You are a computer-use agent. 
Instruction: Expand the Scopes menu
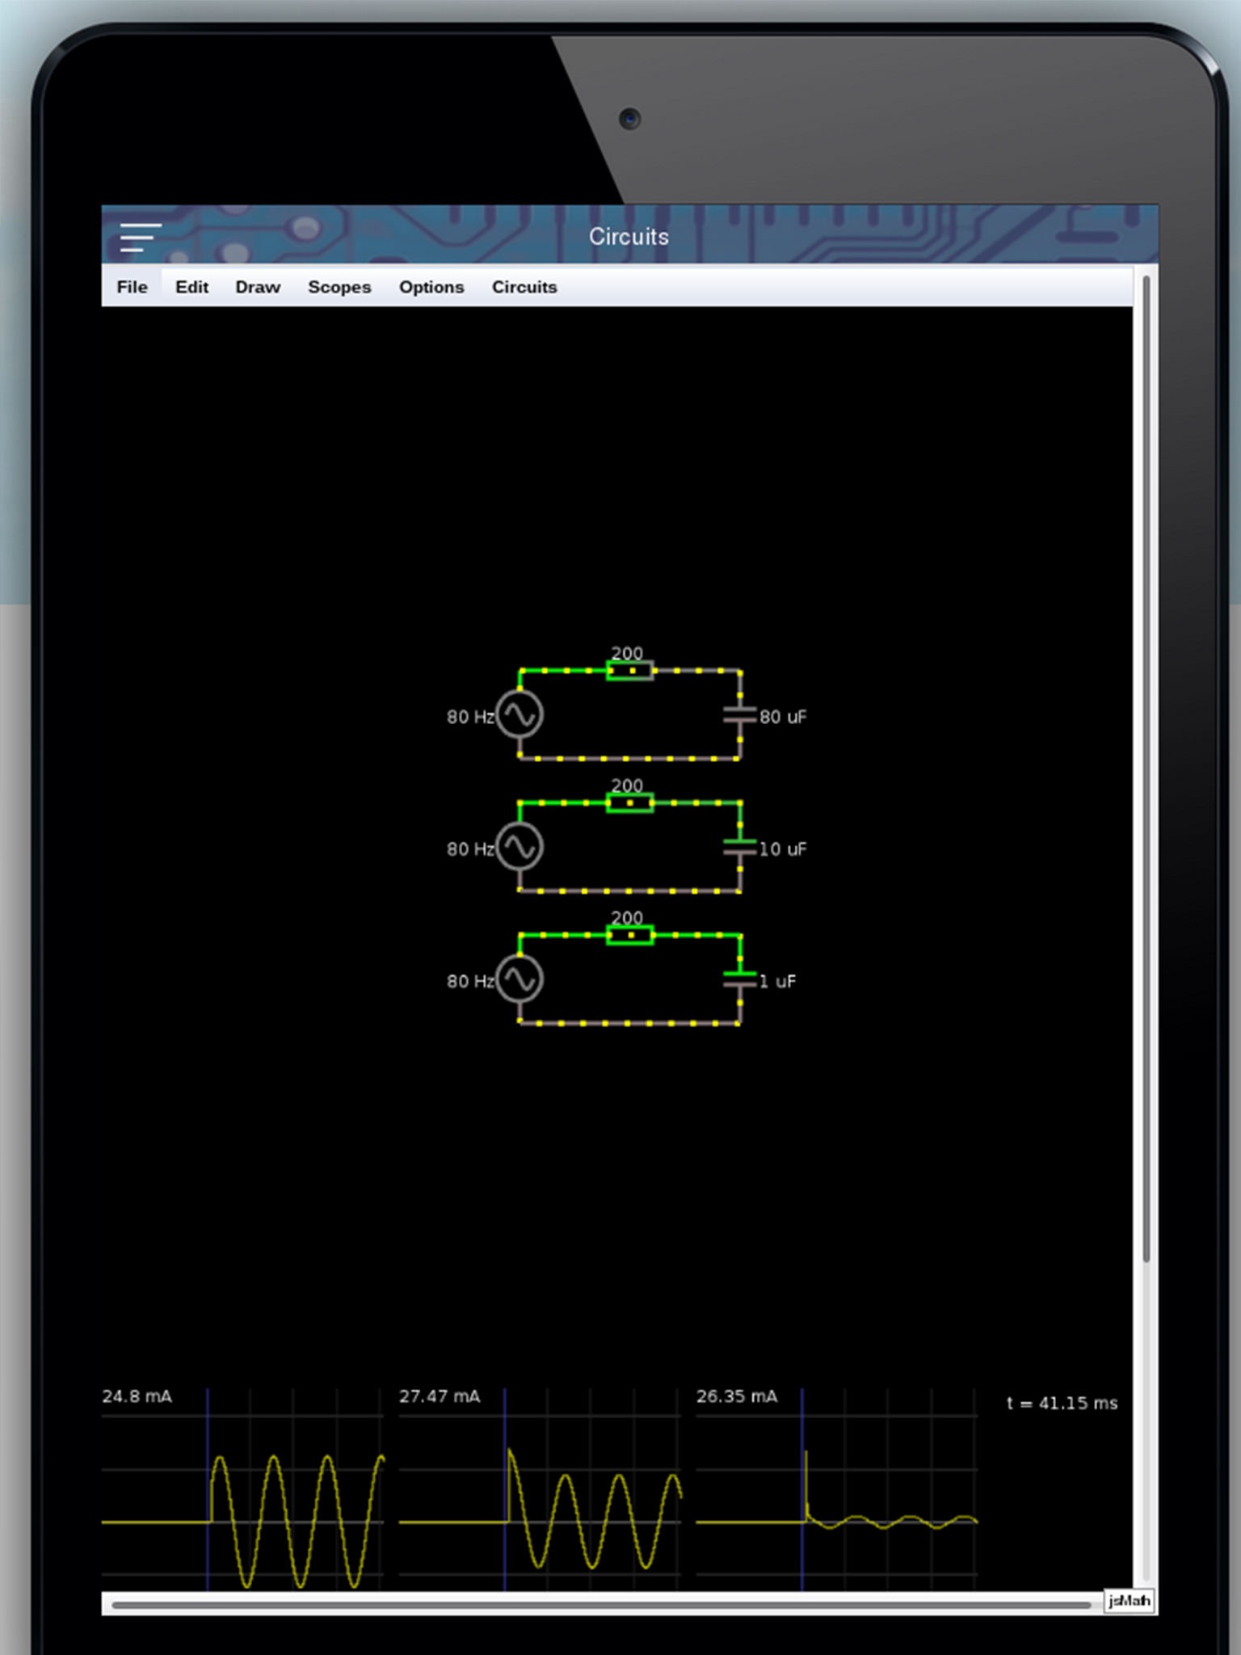click(x=339, y=287)
